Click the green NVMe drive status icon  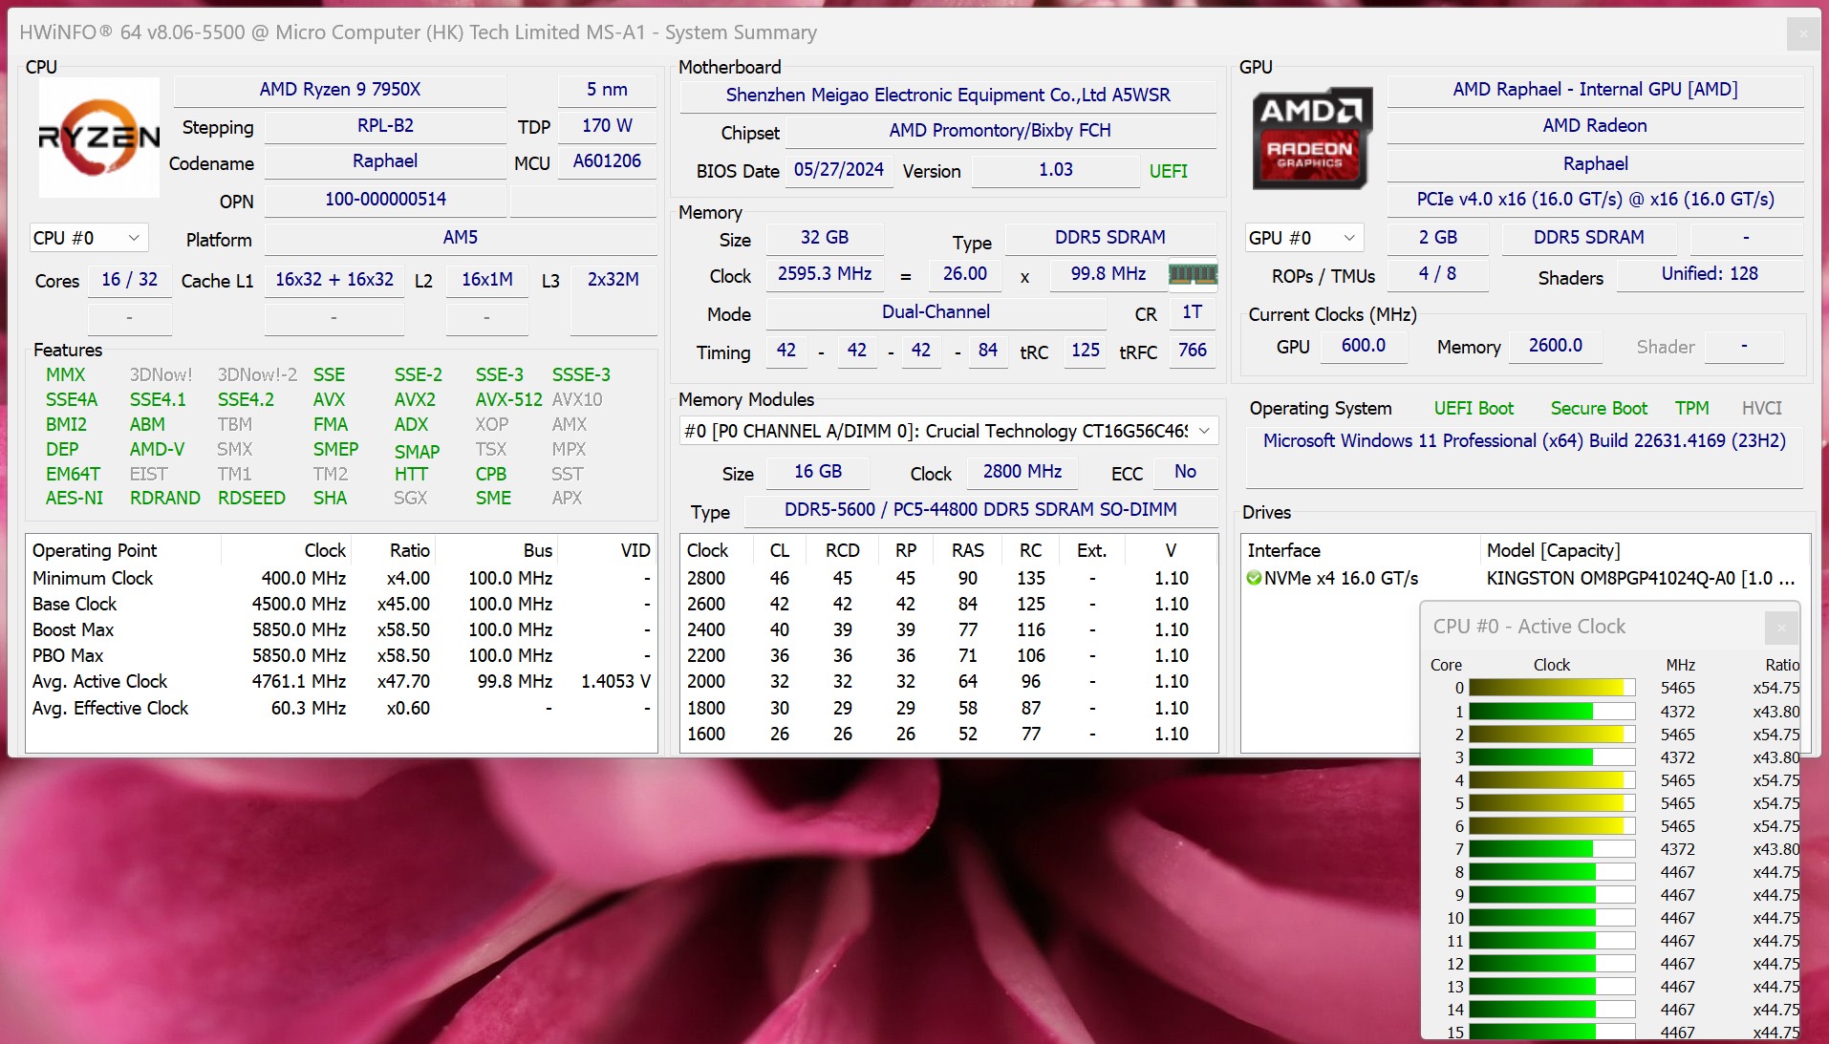1254,578
